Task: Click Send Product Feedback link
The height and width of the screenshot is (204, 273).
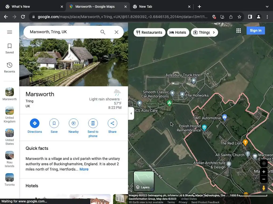Action: coord(205,202)
